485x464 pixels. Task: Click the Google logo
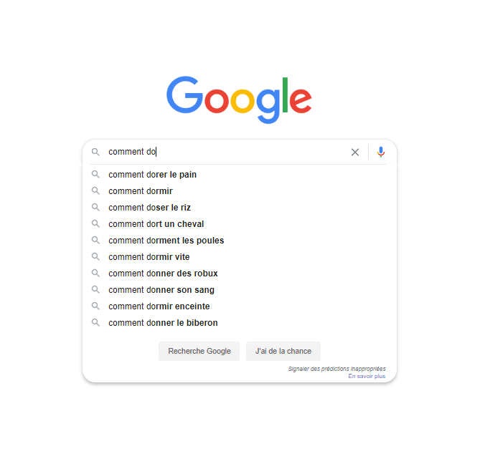[x=239, y=100]
